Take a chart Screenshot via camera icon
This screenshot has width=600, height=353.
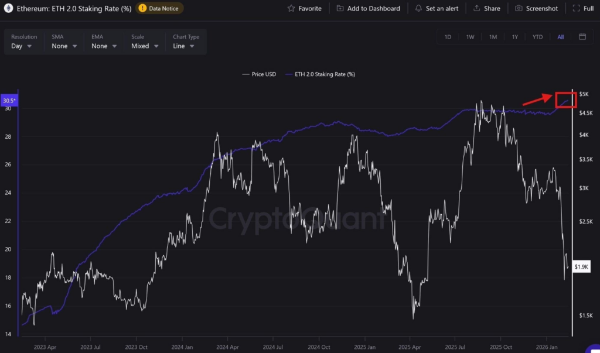(x=518, y=8)
